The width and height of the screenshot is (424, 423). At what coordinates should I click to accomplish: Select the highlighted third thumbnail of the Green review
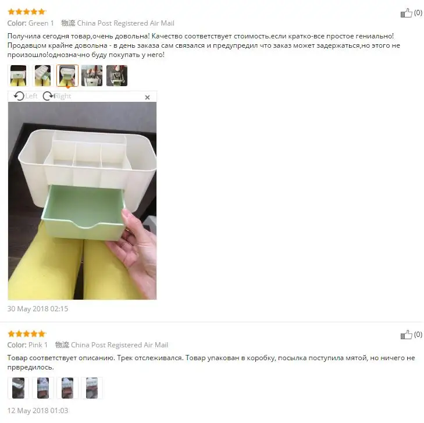tap(67, 76)
